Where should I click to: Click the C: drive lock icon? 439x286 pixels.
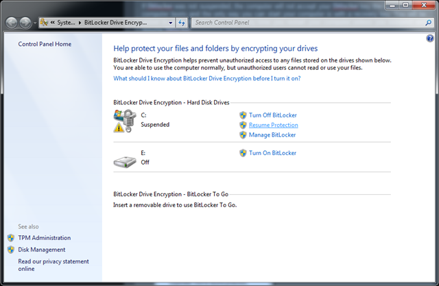[x=125, y=121]
